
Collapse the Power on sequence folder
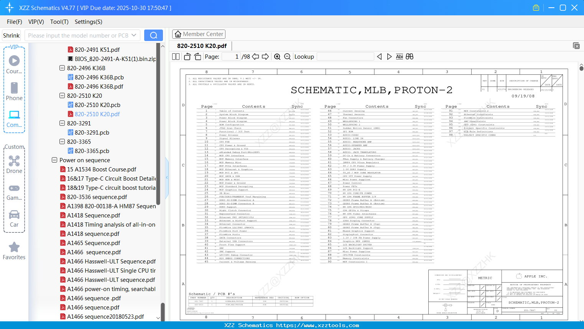tap(54, 160)
